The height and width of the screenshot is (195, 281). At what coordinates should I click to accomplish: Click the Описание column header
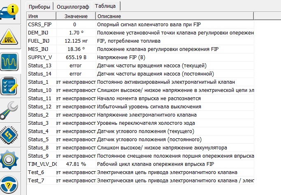coord(175,16)
